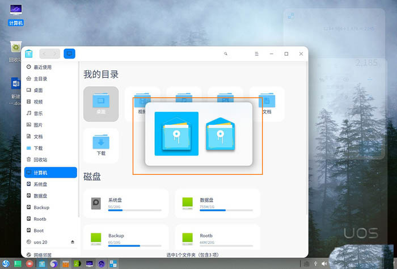Screen dimensions: 397x269
Task: Click the volume icon in the tray
Action: click(324, 264)
